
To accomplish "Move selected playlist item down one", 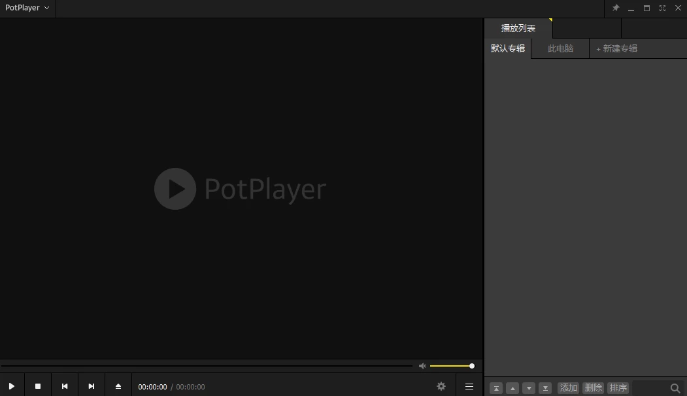I will click(529, 388).
